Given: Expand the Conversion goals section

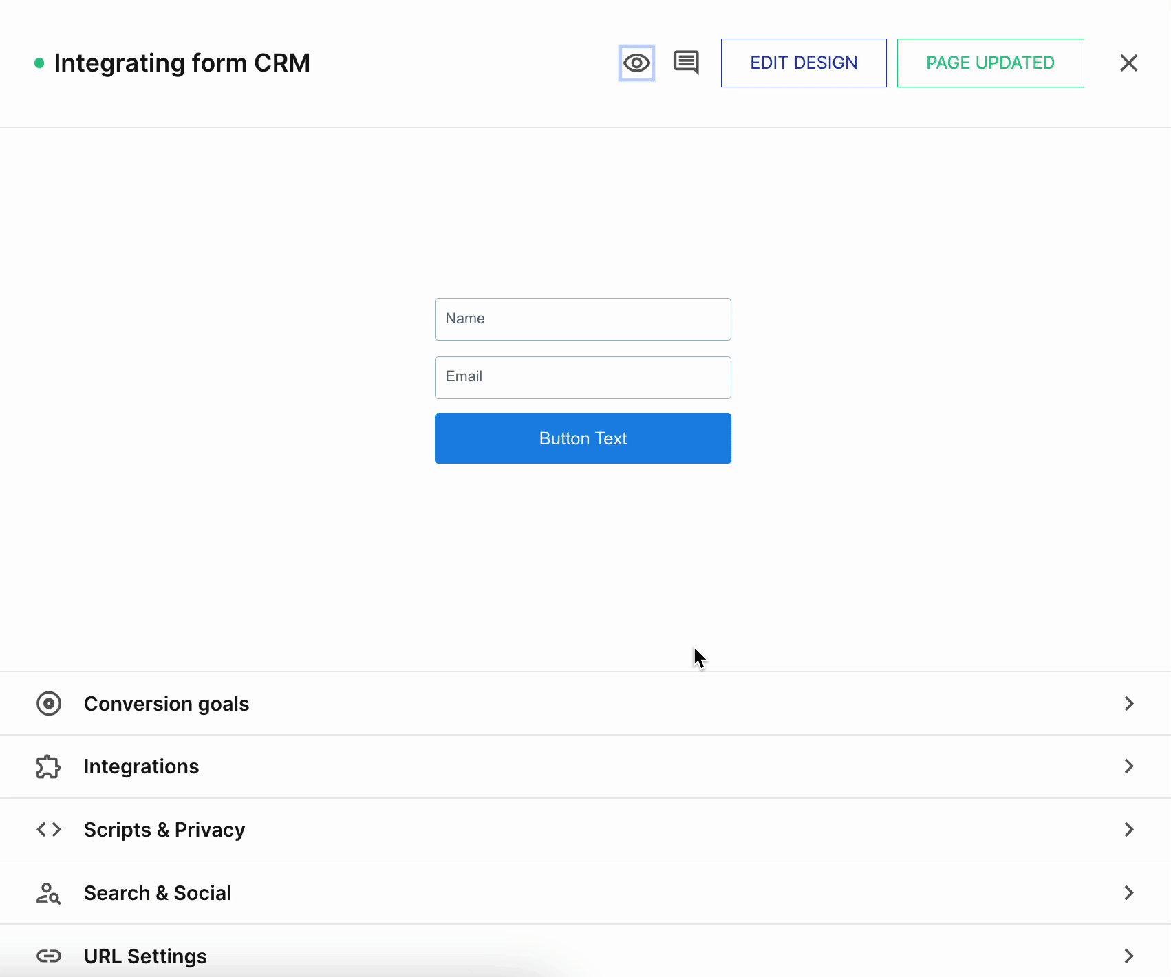Looking at the screenshot, I should (1128, 703).
